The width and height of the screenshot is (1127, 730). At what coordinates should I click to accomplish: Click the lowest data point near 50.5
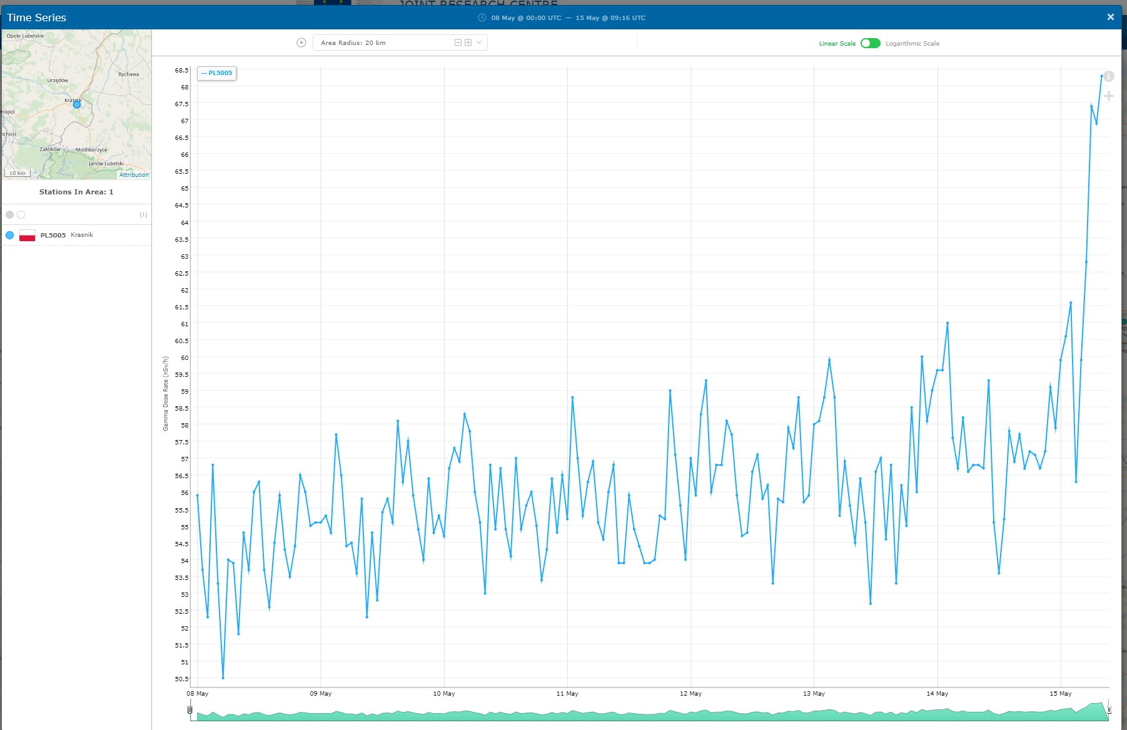223,677
